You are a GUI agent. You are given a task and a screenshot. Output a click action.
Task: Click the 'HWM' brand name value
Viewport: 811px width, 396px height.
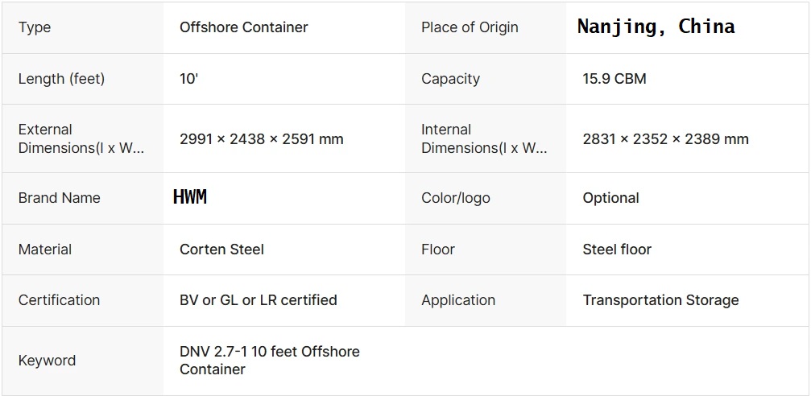coord(190,197)
